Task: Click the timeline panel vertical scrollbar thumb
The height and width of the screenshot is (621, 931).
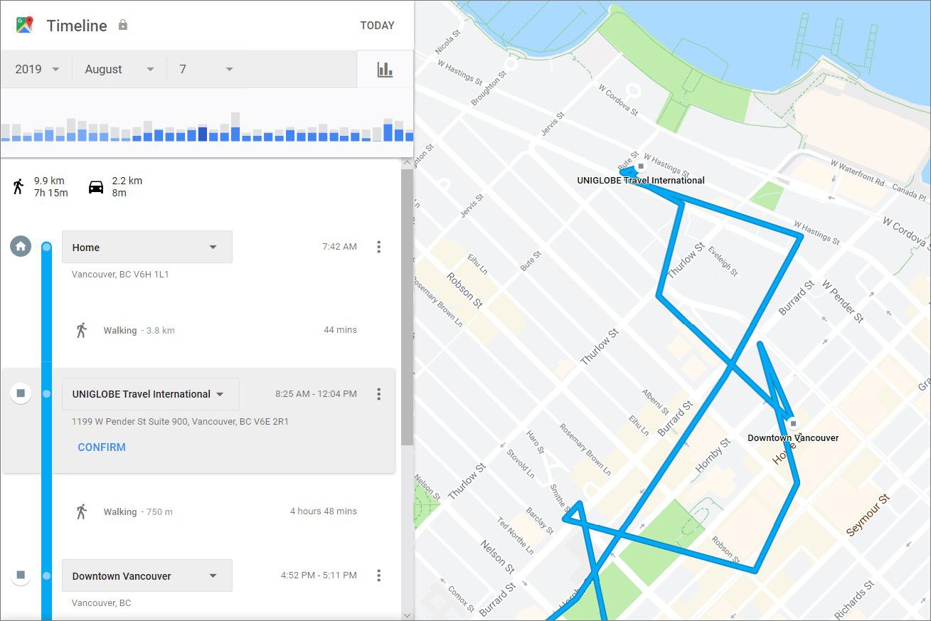Action: [x=407, y=307]
